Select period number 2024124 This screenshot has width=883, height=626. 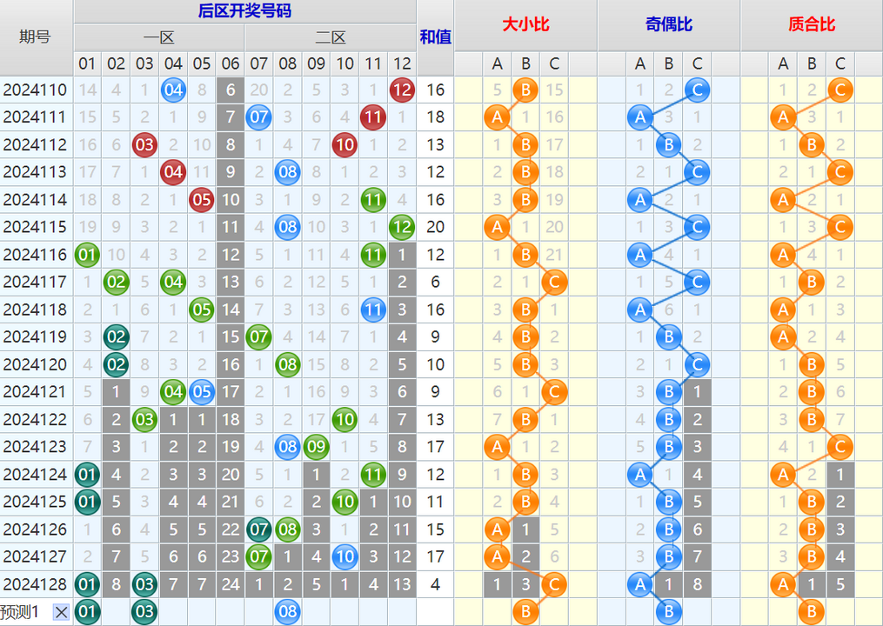click(35, 475)
